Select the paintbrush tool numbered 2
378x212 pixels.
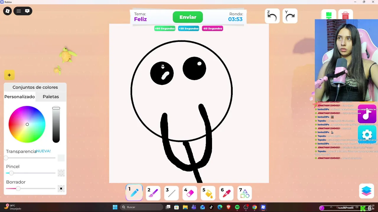(x=153, y=193)
